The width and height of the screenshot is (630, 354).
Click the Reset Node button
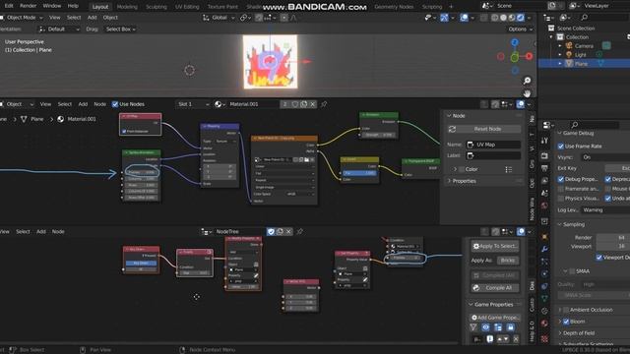pyautogui.click(x=484, y=129)
